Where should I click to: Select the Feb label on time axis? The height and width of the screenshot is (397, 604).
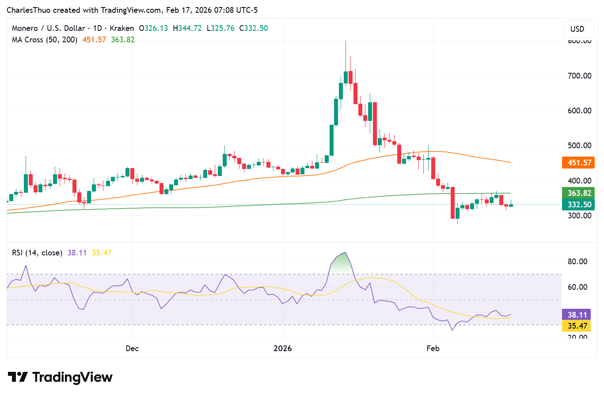click(433, 348)
